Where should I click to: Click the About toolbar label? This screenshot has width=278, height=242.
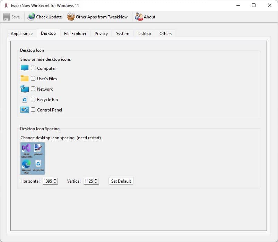149,17
